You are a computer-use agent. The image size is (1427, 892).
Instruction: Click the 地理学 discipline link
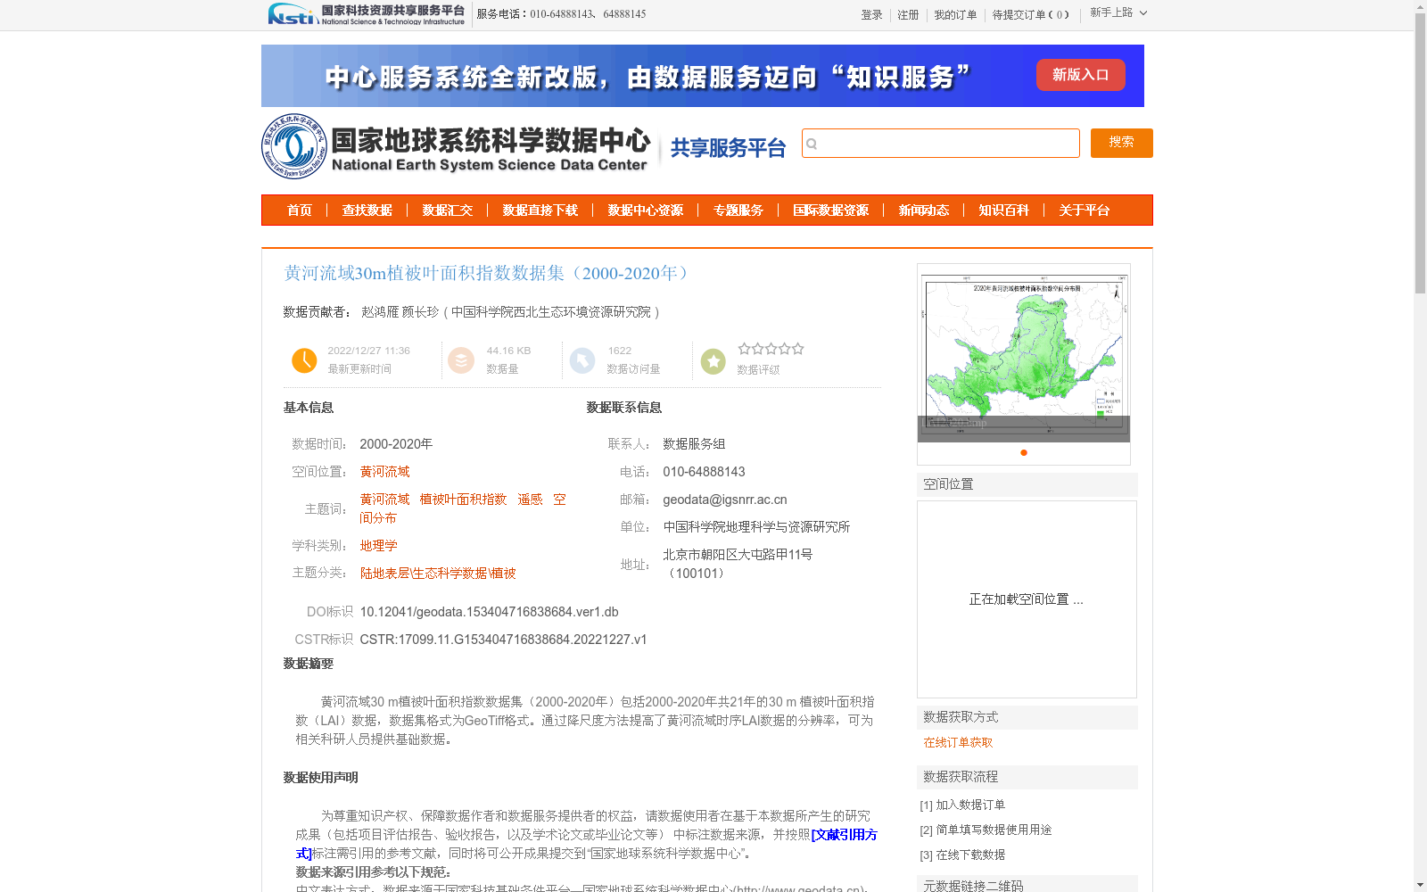(378, 546)
